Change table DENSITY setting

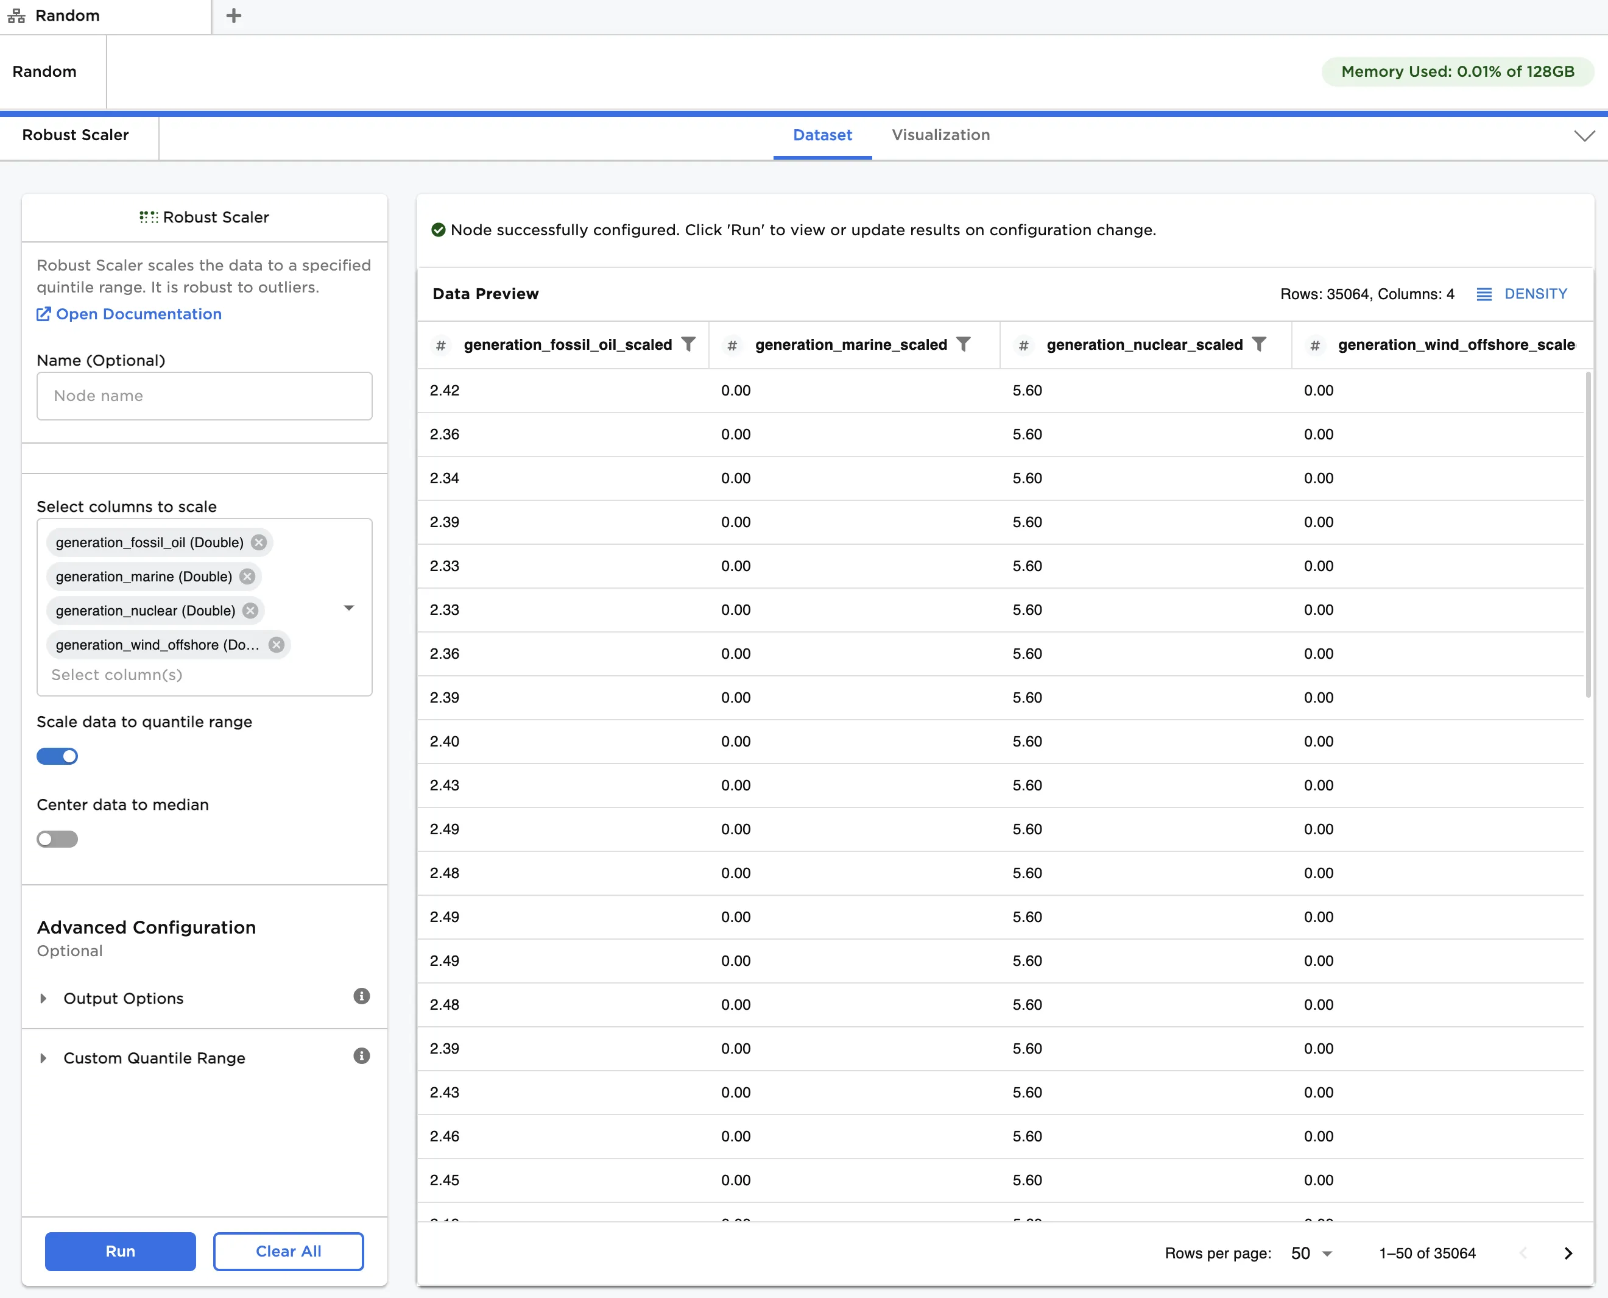(x=1522, y=294)
